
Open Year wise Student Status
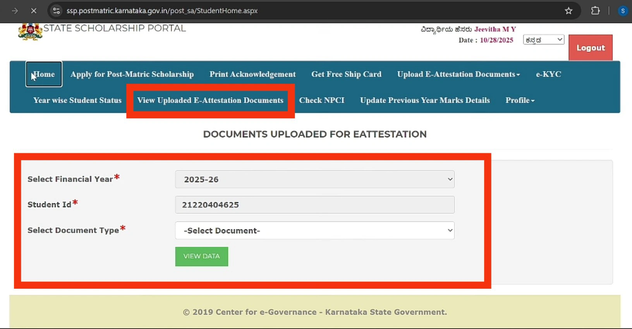77,100
